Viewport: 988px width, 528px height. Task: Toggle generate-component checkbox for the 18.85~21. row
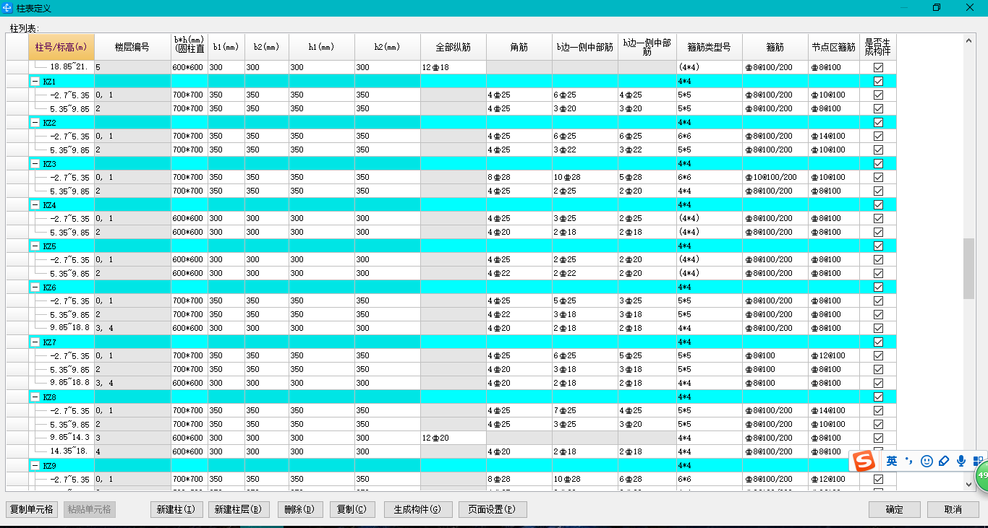click(878, 67)
